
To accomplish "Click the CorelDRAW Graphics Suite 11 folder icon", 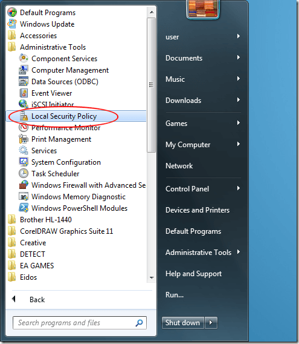I will pyautogui.click(x=12, y=231).
